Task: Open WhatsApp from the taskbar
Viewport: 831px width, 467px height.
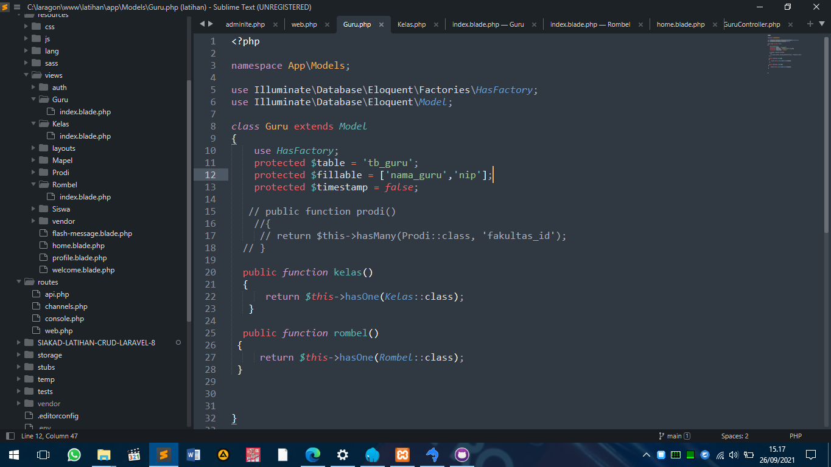Action: (74, 454)
